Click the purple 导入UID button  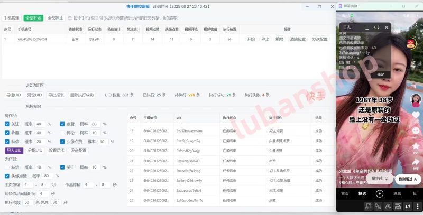point(14,151)
